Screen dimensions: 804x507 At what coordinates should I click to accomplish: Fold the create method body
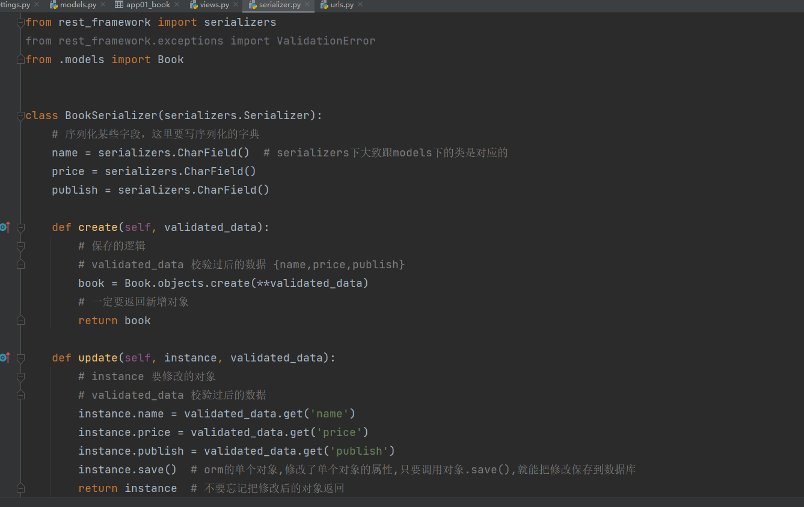(x=20, y=227)
